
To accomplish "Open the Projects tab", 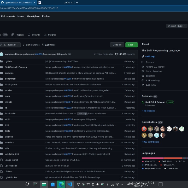I will (17, 35).
